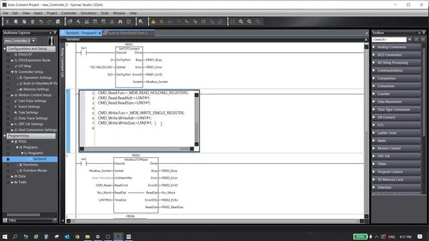
Task: Open the File menu
Action: click(x=5, y=13)
